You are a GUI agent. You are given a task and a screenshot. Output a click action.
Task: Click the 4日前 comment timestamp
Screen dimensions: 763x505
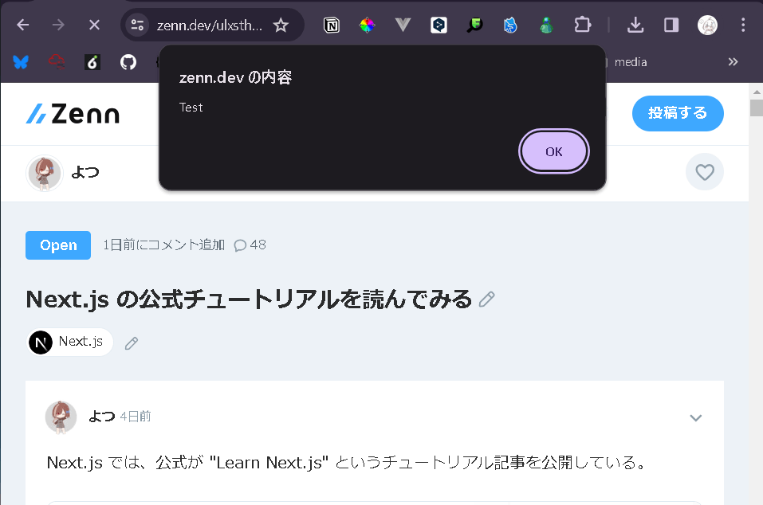click(x=136, y=417)
